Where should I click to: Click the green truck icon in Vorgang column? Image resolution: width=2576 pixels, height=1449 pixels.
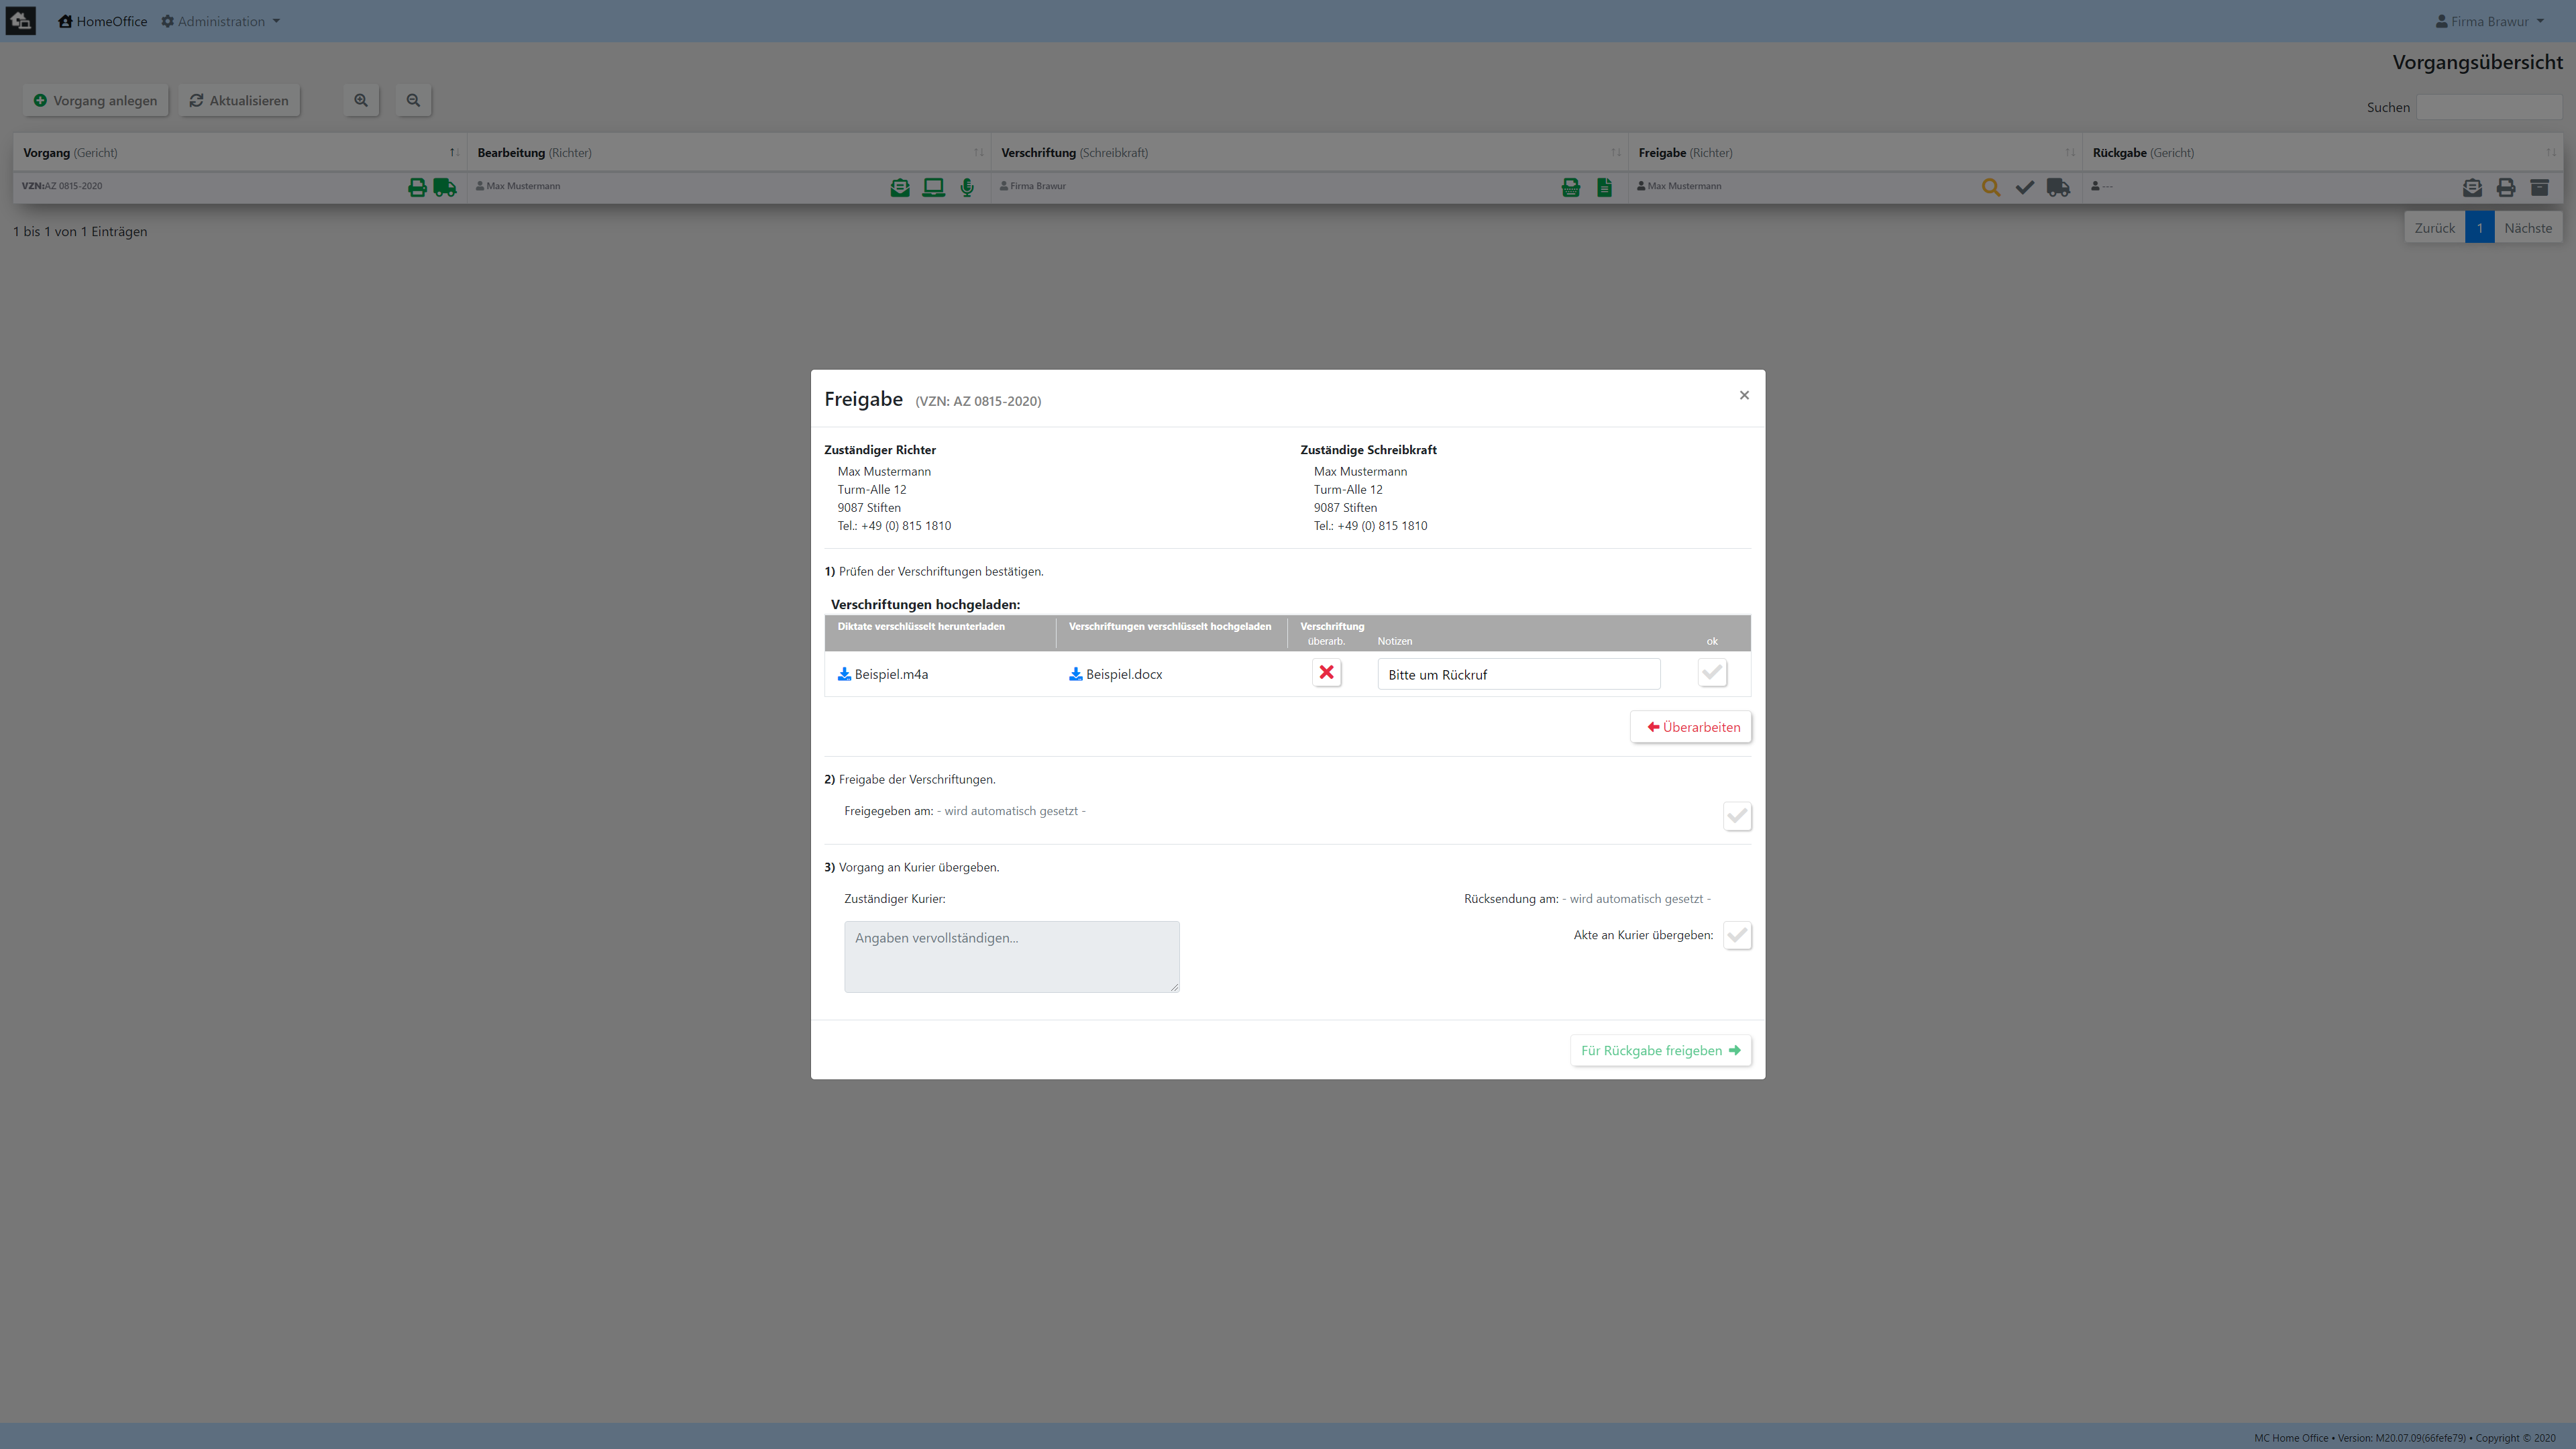(x=445, y=187)
